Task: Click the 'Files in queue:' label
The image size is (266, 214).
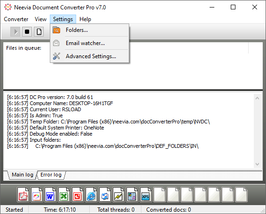Action: (24, 48)
